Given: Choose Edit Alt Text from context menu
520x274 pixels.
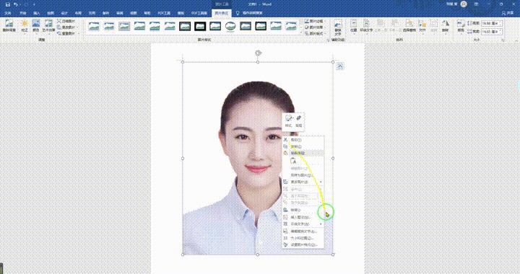Looking at the screenshot, I should pos(303,231).
